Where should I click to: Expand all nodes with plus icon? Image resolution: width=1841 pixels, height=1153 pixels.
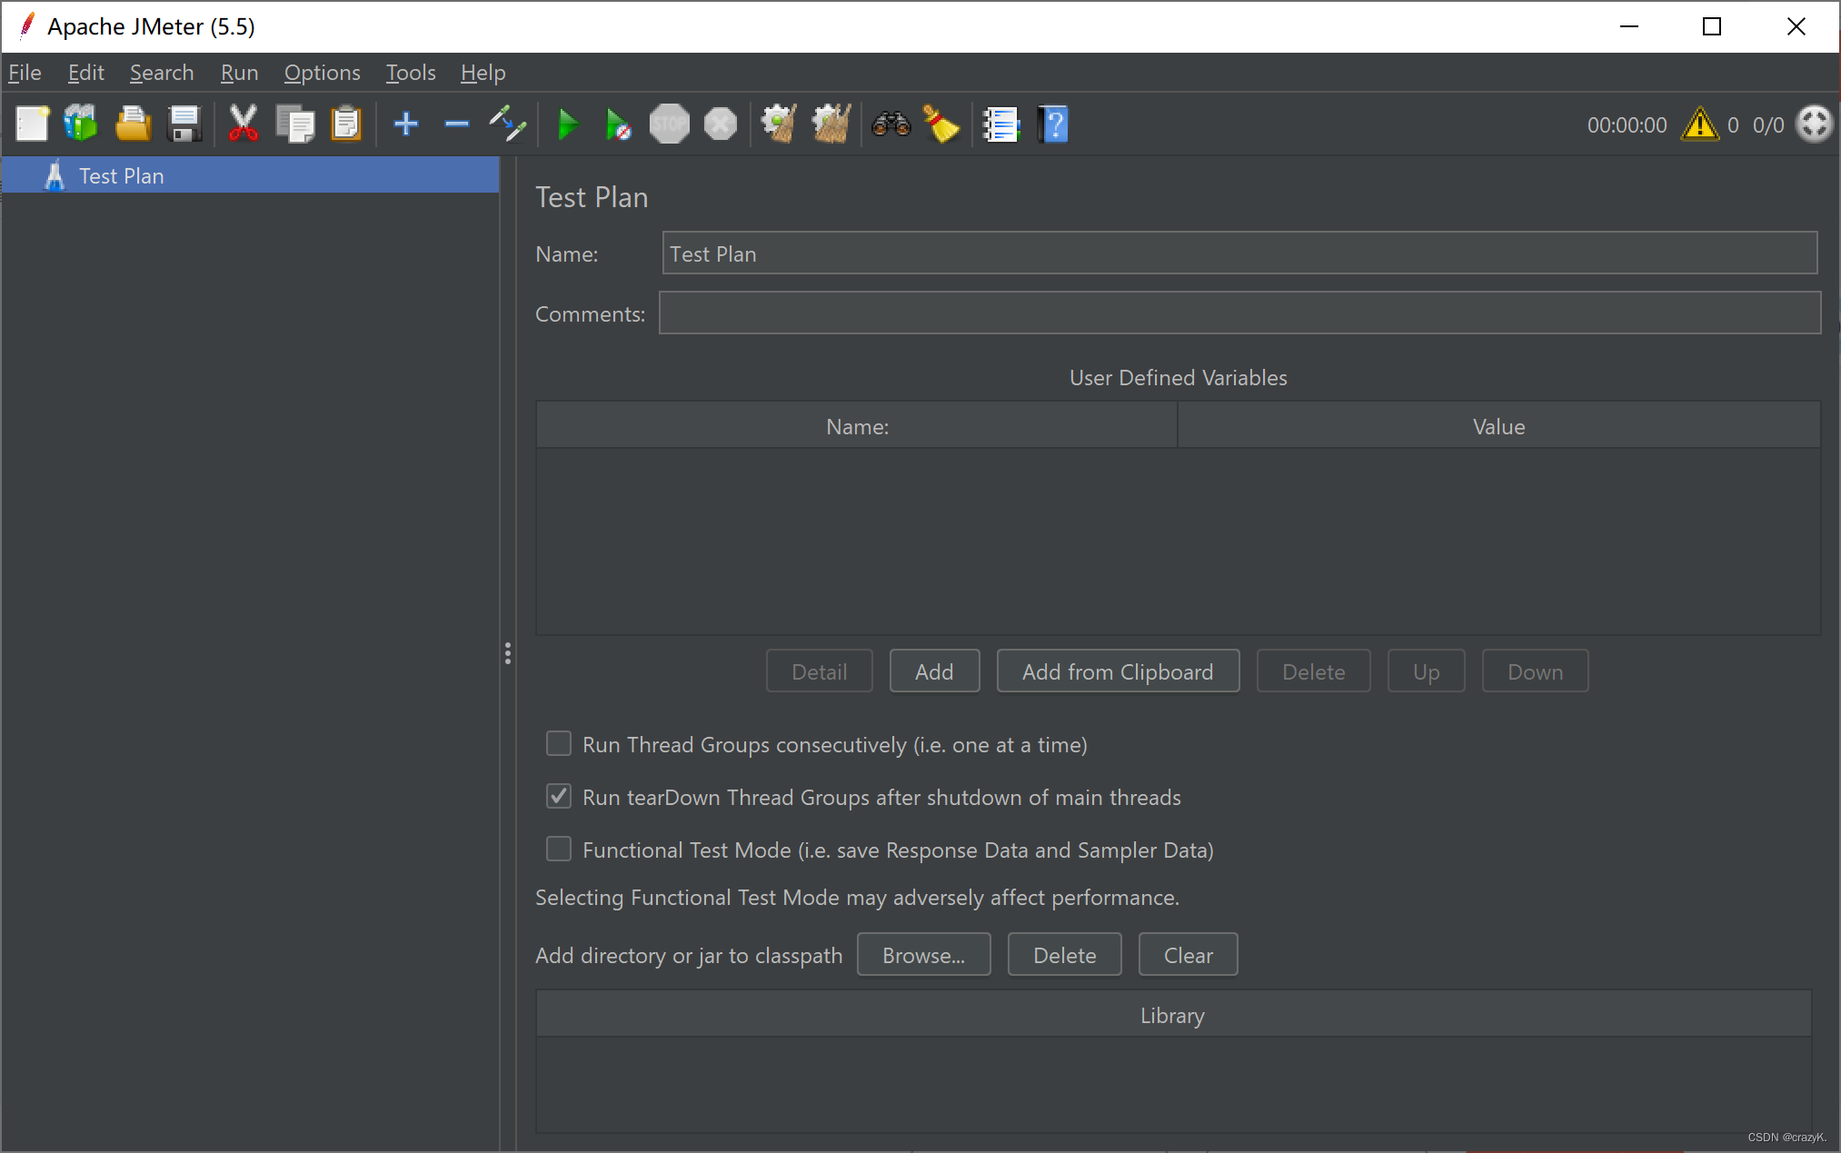pyautogui.click(x=405, y=124)
